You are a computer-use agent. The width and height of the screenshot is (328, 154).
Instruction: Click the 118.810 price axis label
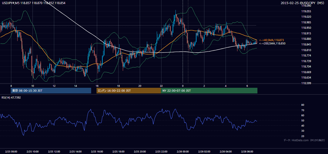[x=306, y=50]
